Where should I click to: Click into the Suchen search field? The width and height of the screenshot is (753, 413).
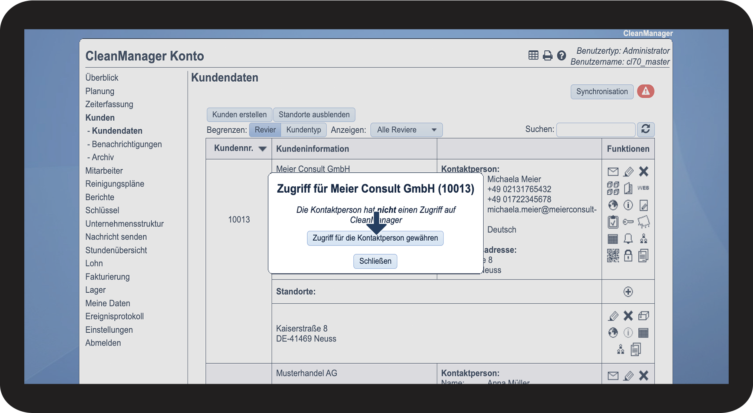point(595,130)
